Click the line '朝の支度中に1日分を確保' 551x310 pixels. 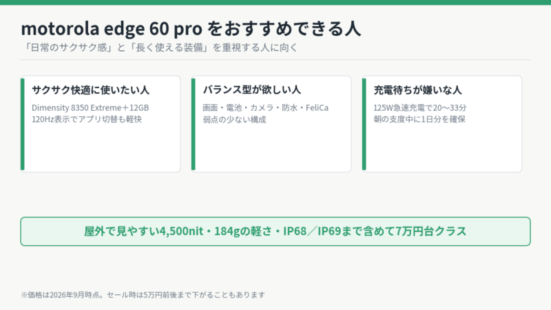coord(419,119)
